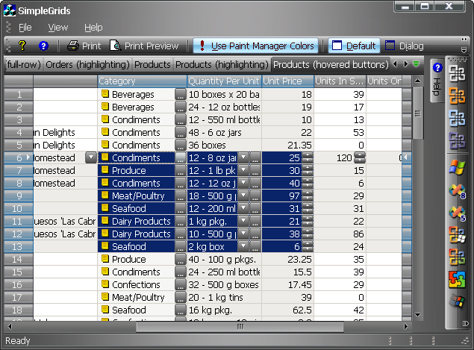Toggle Use Paint Manager Colors
The width and height of the screenshot is (474, 350).
256,46
